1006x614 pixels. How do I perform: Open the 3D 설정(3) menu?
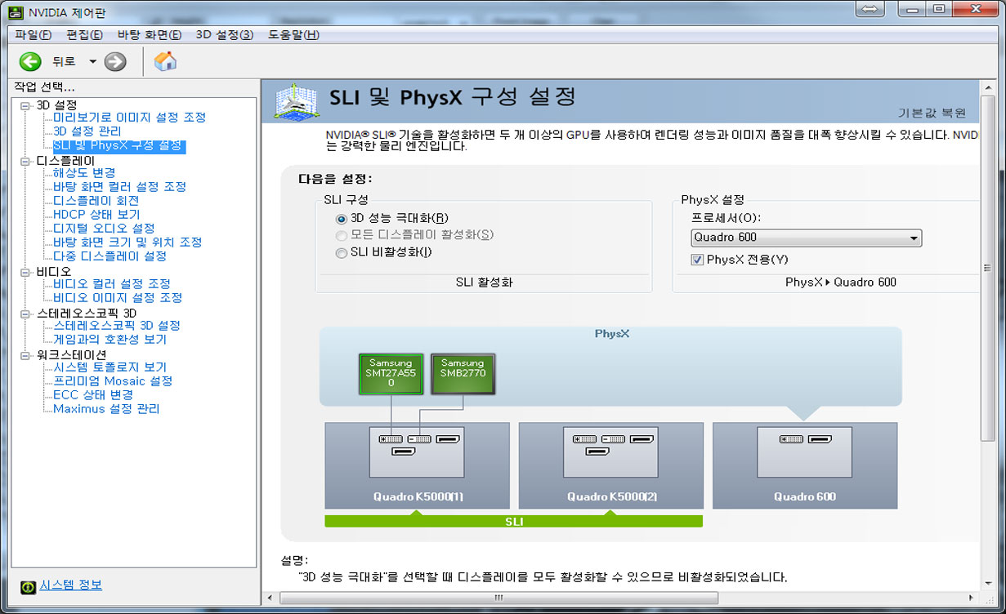point(225,34)
